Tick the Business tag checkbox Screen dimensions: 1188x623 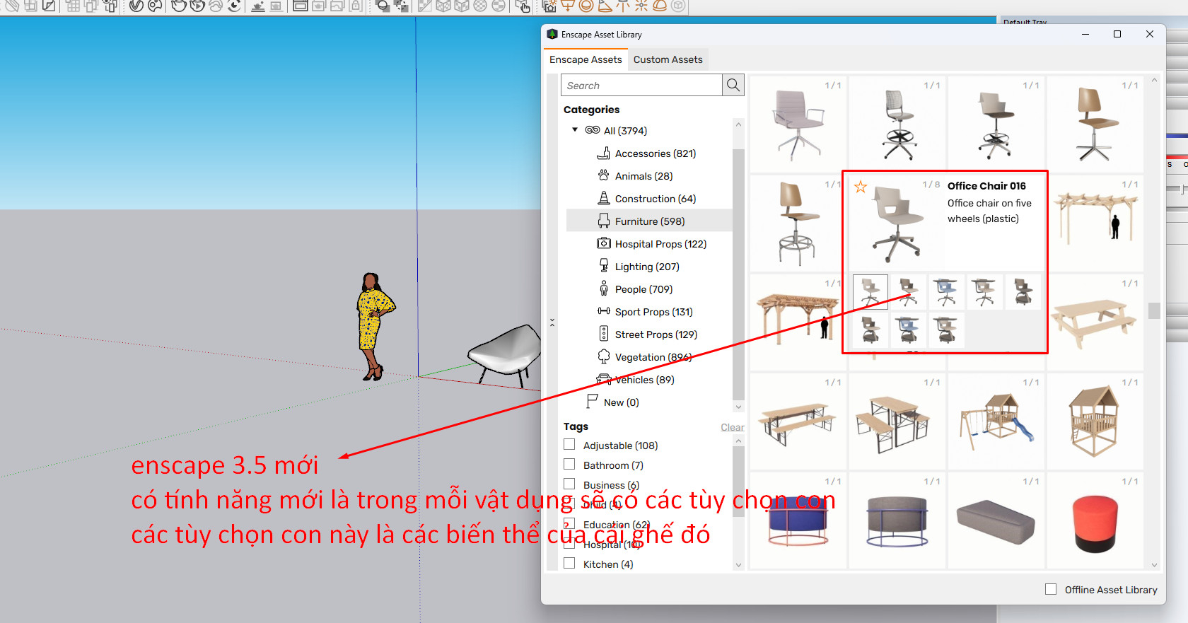(x=569, y=484)
